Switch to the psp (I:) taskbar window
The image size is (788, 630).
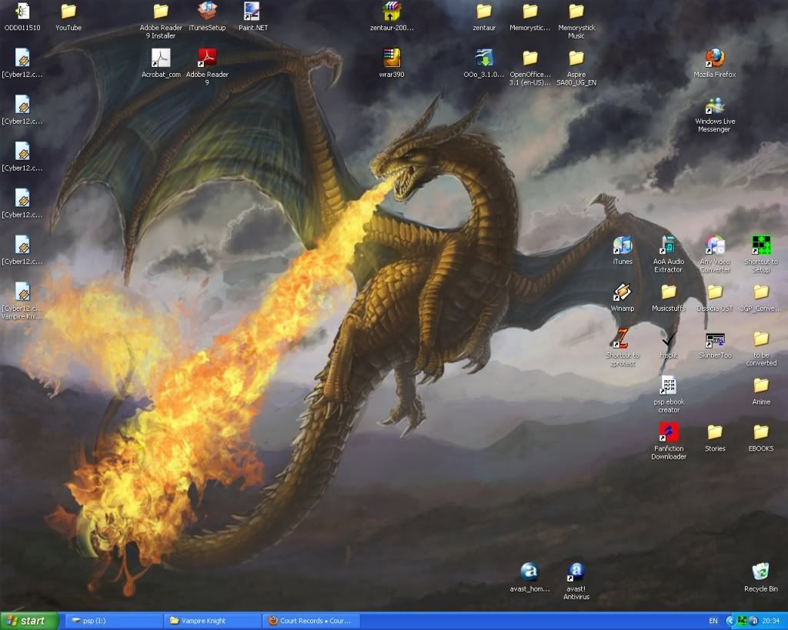115,621
